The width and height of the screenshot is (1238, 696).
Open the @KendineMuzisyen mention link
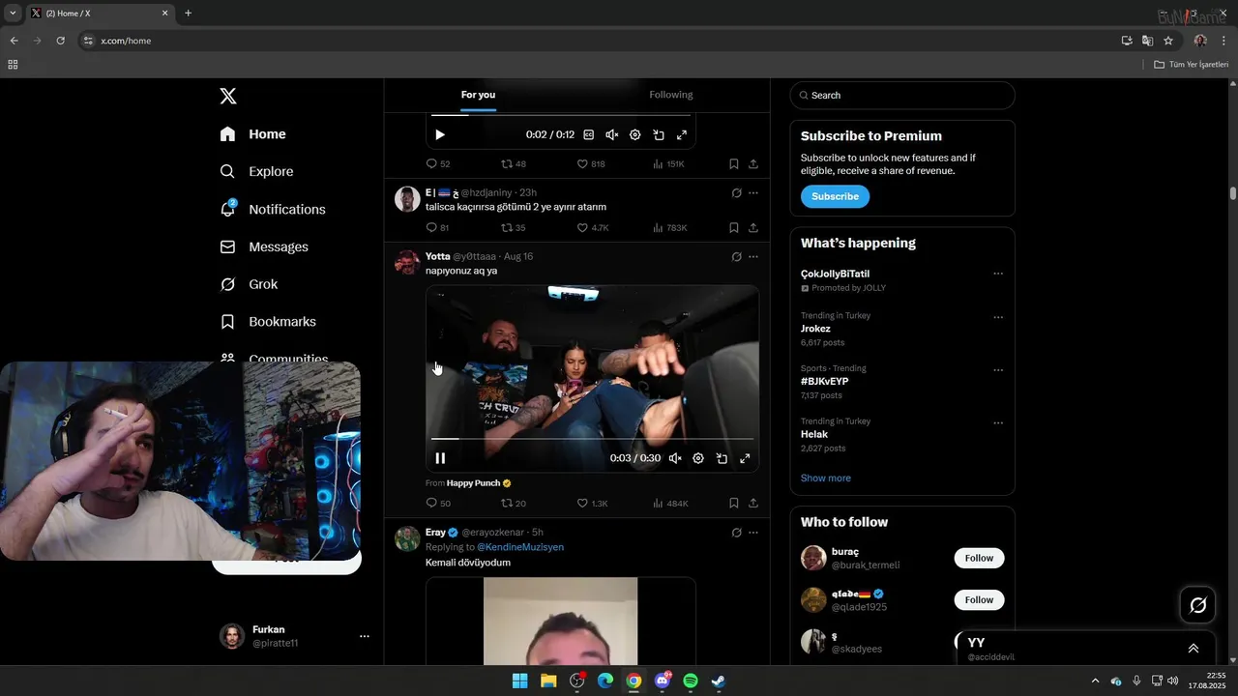pyautogui.click(x=520, y=547)
